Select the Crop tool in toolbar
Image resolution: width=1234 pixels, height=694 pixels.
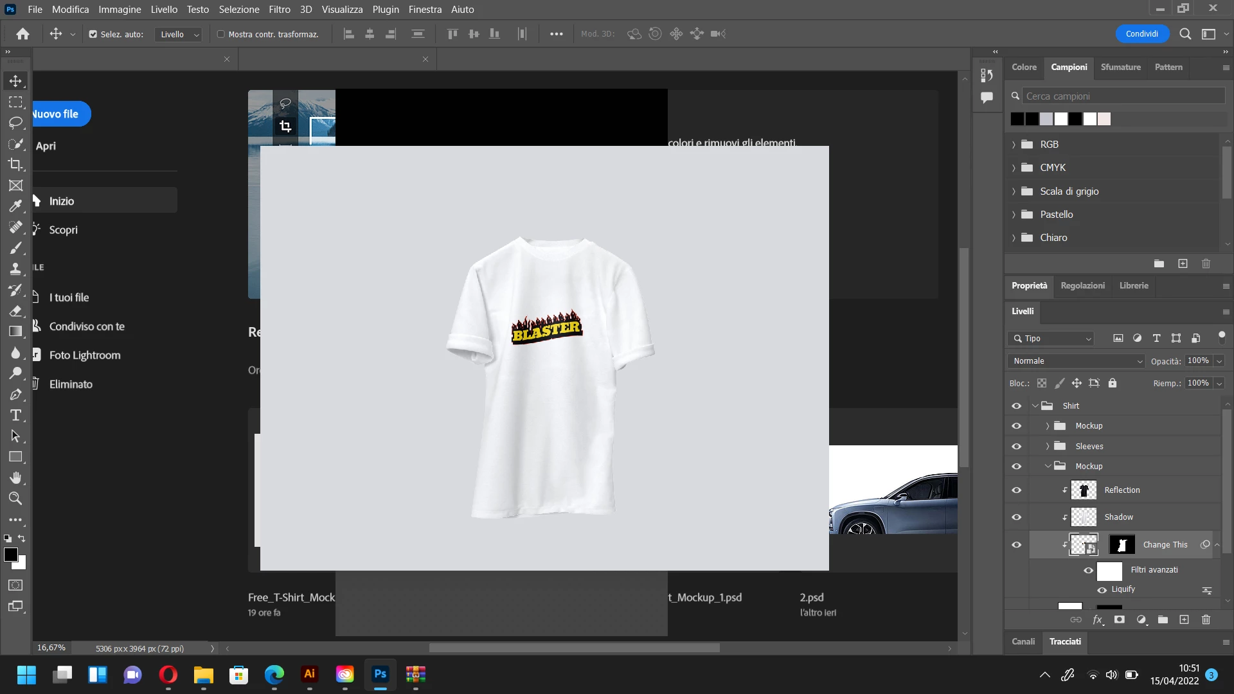[x=15, y=165]
